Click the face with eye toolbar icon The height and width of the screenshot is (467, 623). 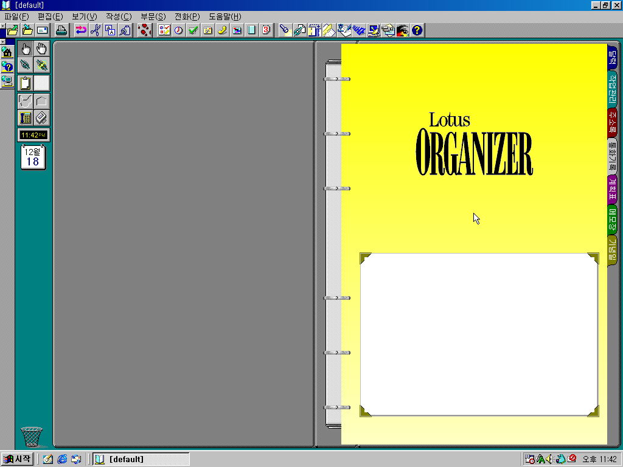403,30
